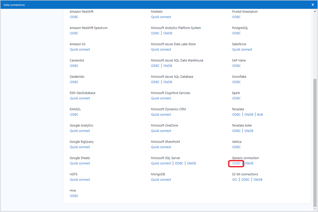
Task: Open OleDB for Microsoft Azure SQL Database
Action: (168, 82)
